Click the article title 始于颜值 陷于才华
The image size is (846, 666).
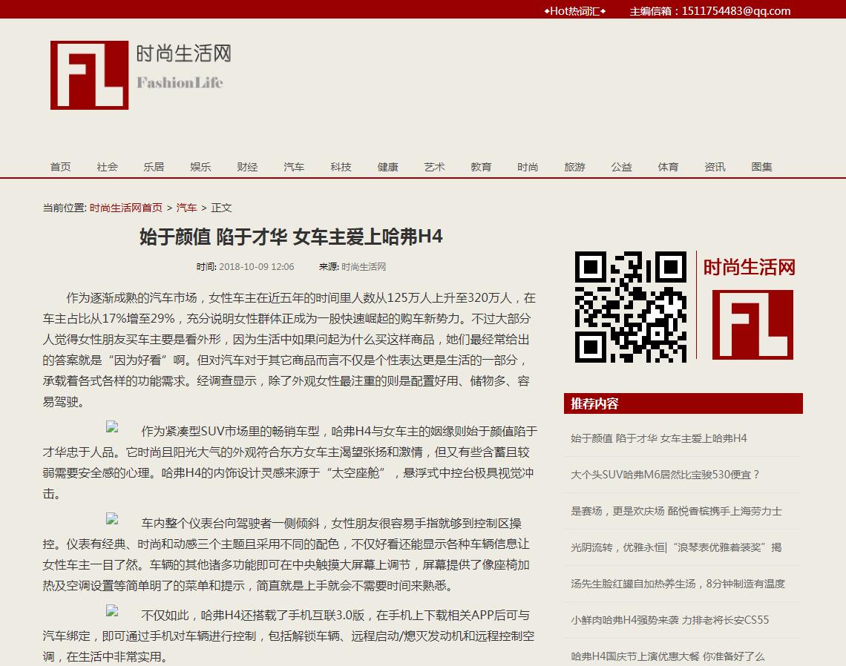[x=291, y=237]
